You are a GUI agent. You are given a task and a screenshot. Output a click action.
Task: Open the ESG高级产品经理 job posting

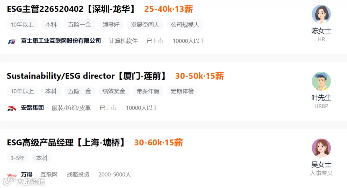[66, 143]
